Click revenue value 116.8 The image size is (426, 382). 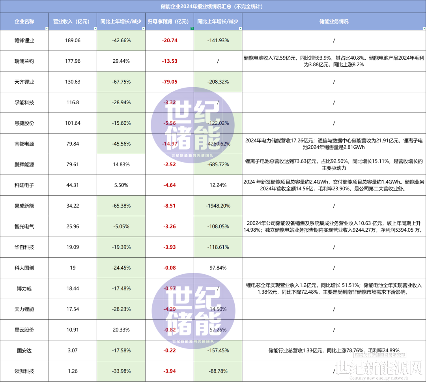tap(73, 103)
